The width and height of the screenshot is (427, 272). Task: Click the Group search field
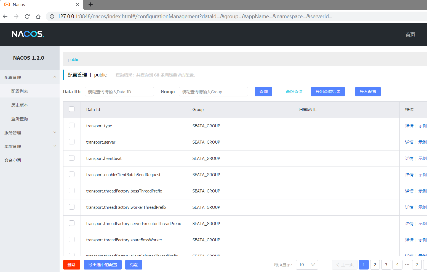point(213,92)
